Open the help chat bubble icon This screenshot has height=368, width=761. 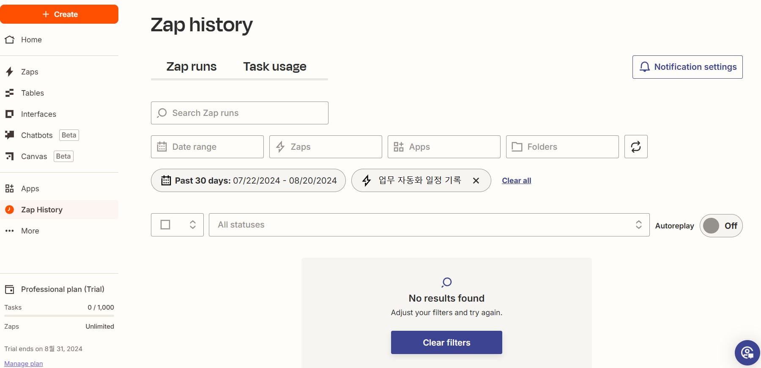[747, 353]
